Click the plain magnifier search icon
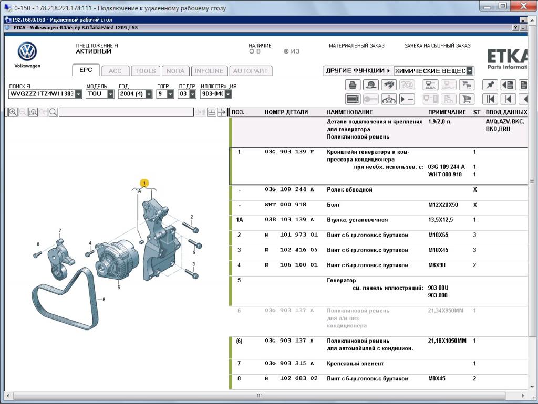The width and height of the screenshot is (538, 404). point(53,112)
